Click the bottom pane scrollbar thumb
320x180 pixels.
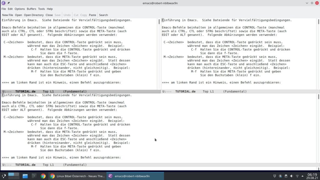coord(318,97)
